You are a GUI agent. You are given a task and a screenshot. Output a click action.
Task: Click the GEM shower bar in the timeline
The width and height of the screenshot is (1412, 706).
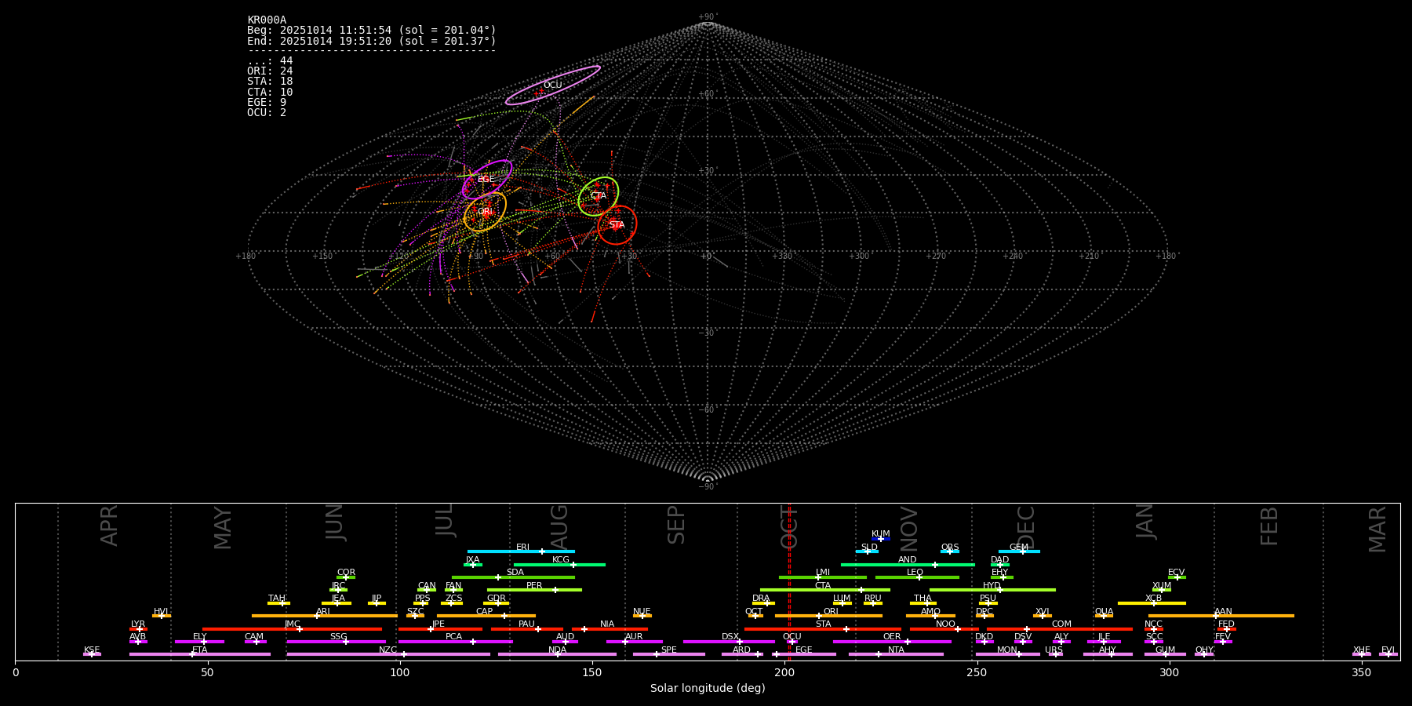[x=1019, y=551]
